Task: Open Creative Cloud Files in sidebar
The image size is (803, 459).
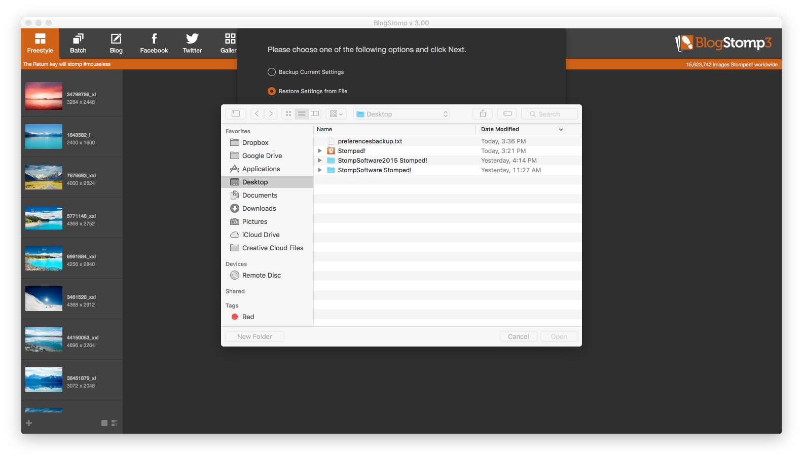Action: 267,248
